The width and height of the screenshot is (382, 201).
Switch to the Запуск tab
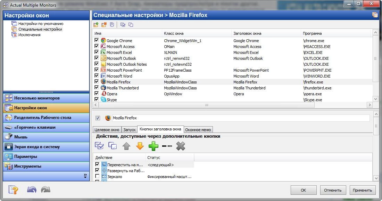[130, 130]
